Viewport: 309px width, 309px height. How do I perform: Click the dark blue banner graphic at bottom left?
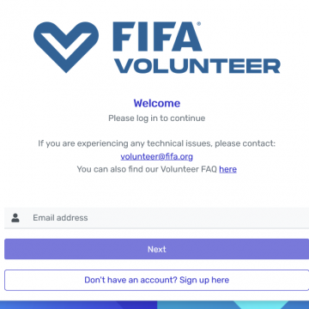pyautogui.click(x=78, y=305)
